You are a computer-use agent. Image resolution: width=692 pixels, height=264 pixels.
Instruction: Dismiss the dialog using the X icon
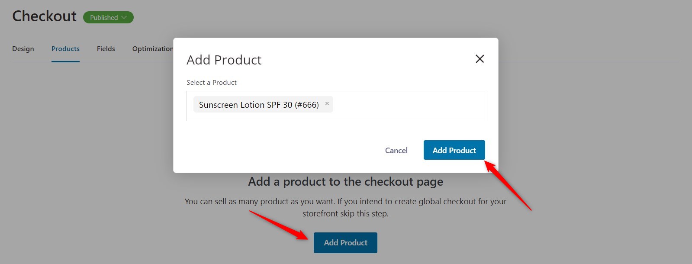pyautogui.click(x=479, y=59)
